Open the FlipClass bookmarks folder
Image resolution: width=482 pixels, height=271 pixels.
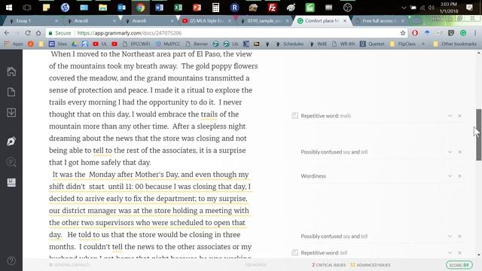point(403,44)
